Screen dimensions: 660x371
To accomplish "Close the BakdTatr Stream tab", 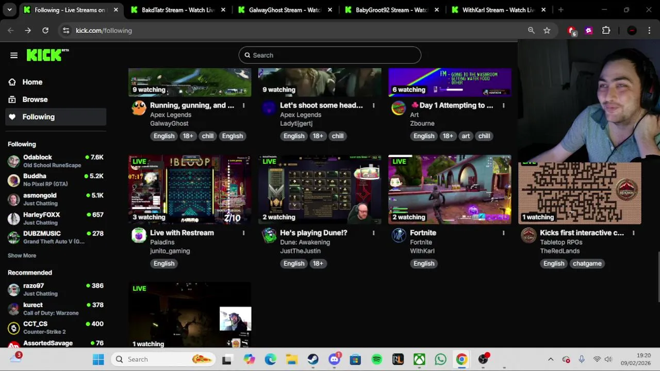I will [x=223, y=10].
